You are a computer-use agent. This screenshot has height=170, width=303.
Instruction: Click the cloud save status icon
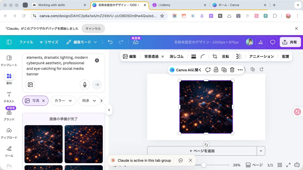(136, 42)
